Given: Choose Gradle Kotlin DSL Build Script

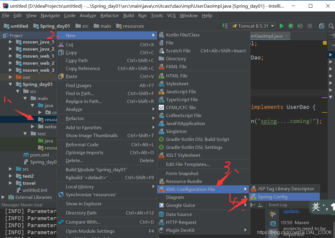Looking at the screenshot, I should 203,139.
